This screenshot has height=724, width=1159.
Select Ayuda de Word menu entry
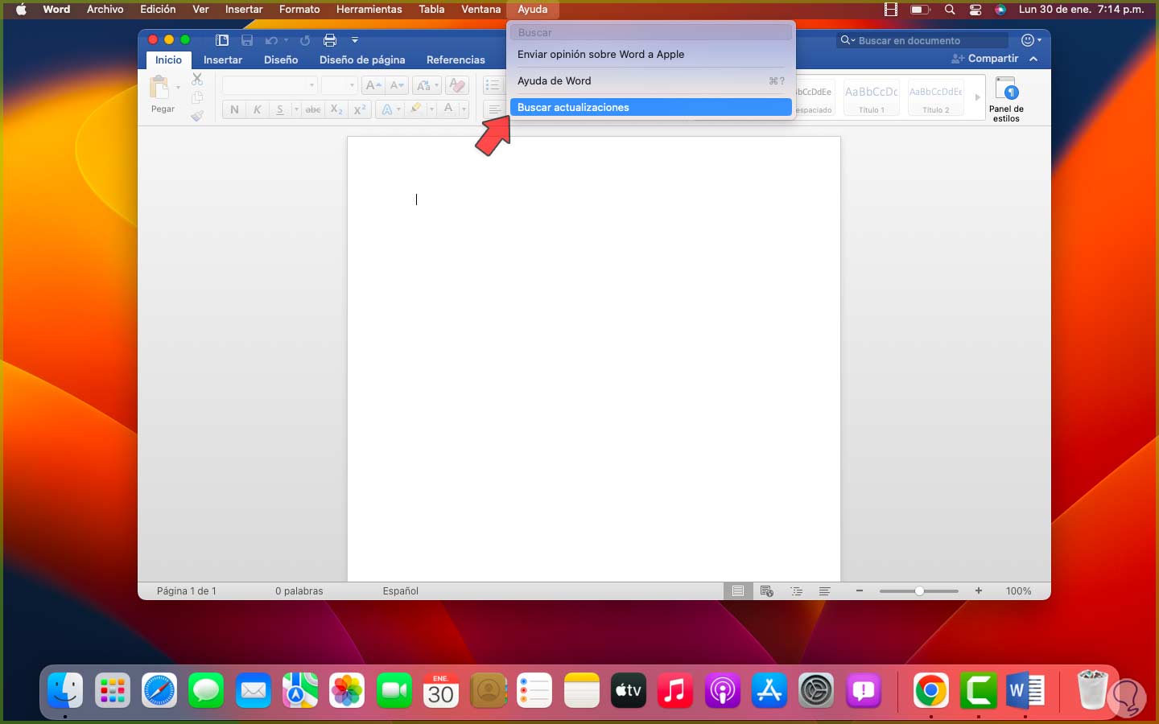pos(651,80)
